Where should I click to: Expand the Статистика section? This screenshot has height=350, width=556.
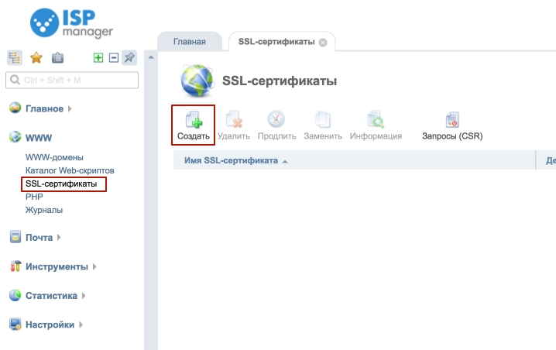point(51,295)
